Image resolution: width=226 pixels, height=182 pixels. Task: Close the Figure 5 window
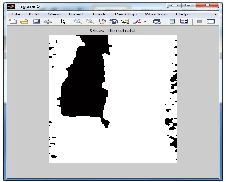click(207, 5)
